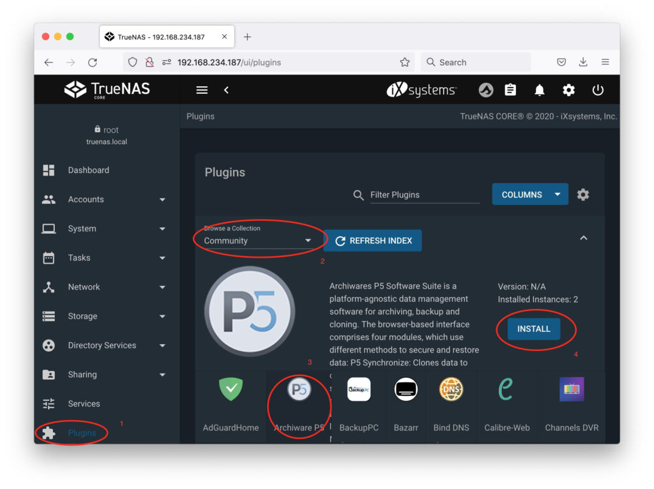Choose the Calibre-Web plugin icon
The height and width of the screenshot is (489, 654).
point(506,389)
